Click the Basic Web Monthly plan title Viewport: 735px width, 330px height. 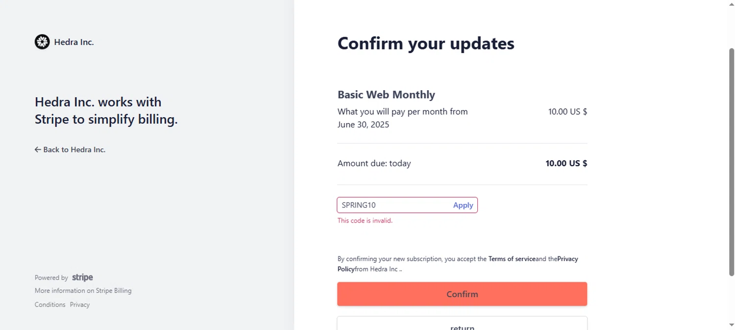click(386, 95)
